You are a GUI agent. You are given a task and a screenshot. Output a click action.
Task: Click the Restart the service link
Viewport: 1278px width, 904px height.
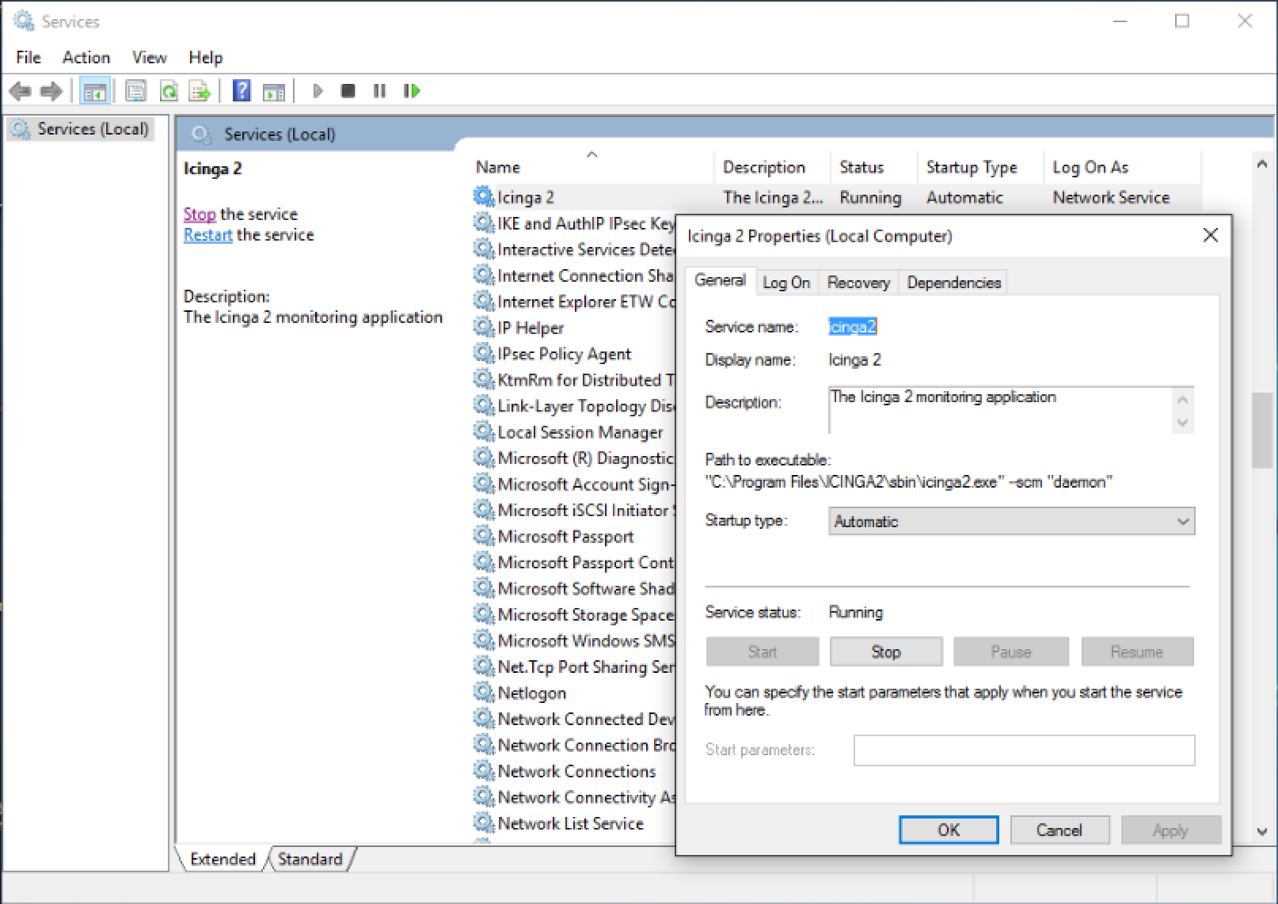[208, 234]
